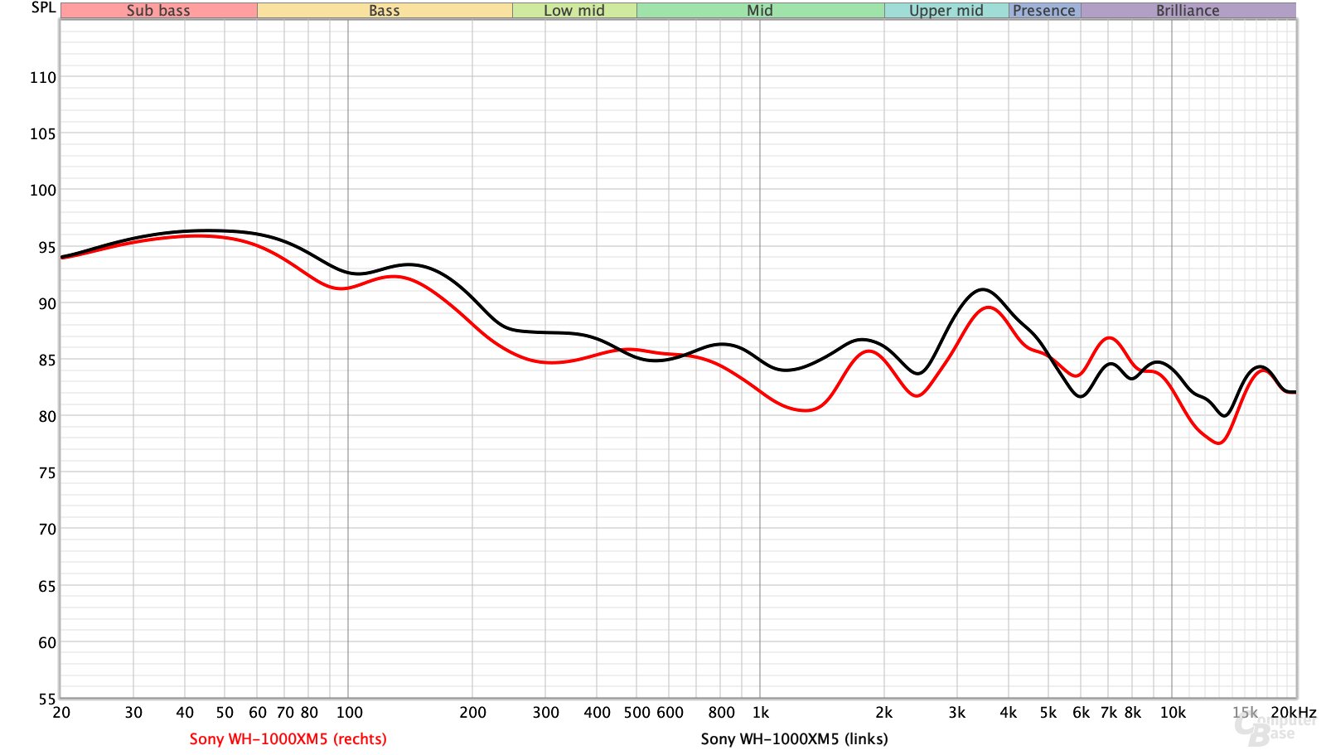Viewport: 1326px width, 755px height.
Task: Select the Mid frequency band label
Action: [760, 11]
